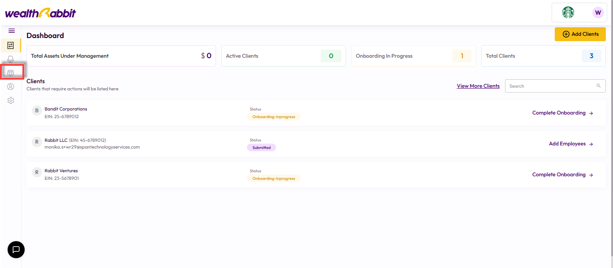
Task: Click the Starbucks company logo
Action: coord(568,13)
